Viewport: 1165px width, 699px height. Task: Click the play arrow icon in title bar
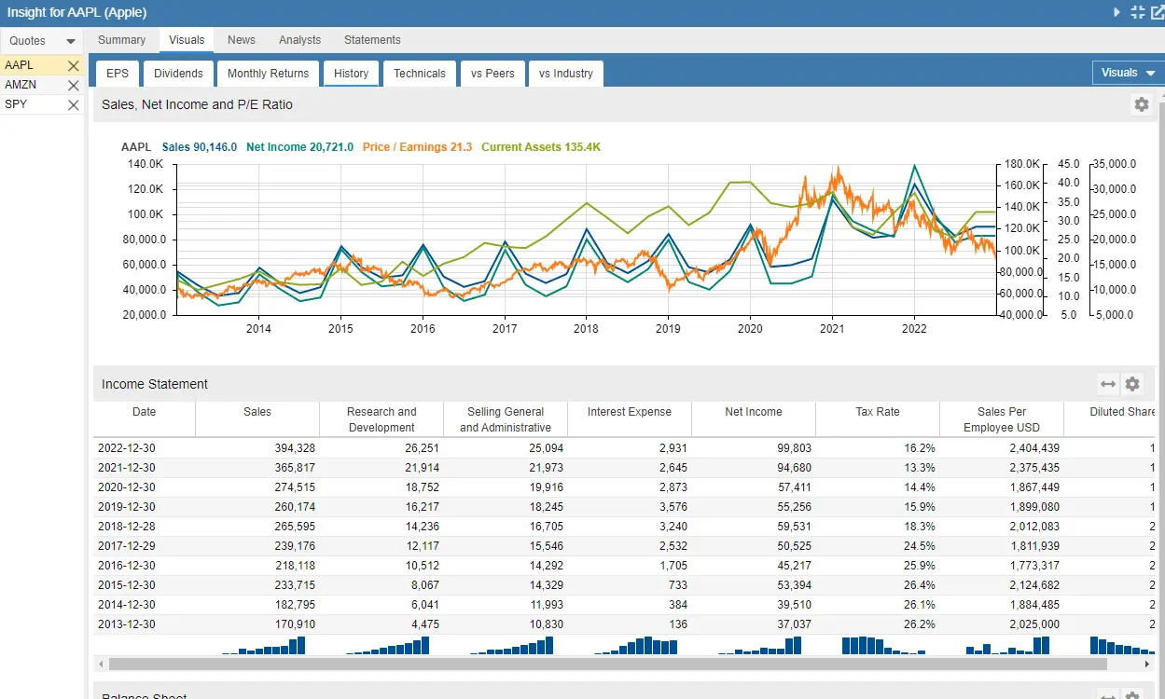1116,12
